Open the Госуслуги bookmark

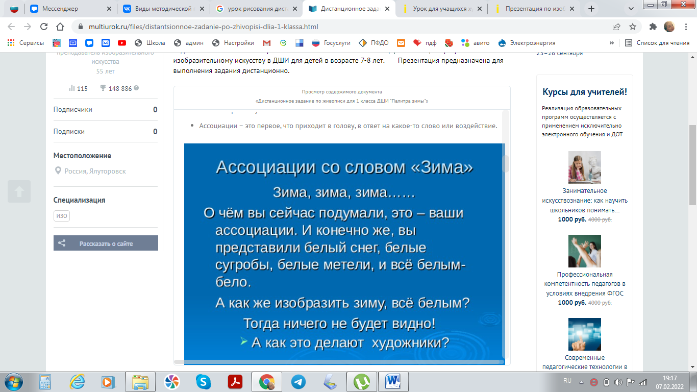point(332,43)
